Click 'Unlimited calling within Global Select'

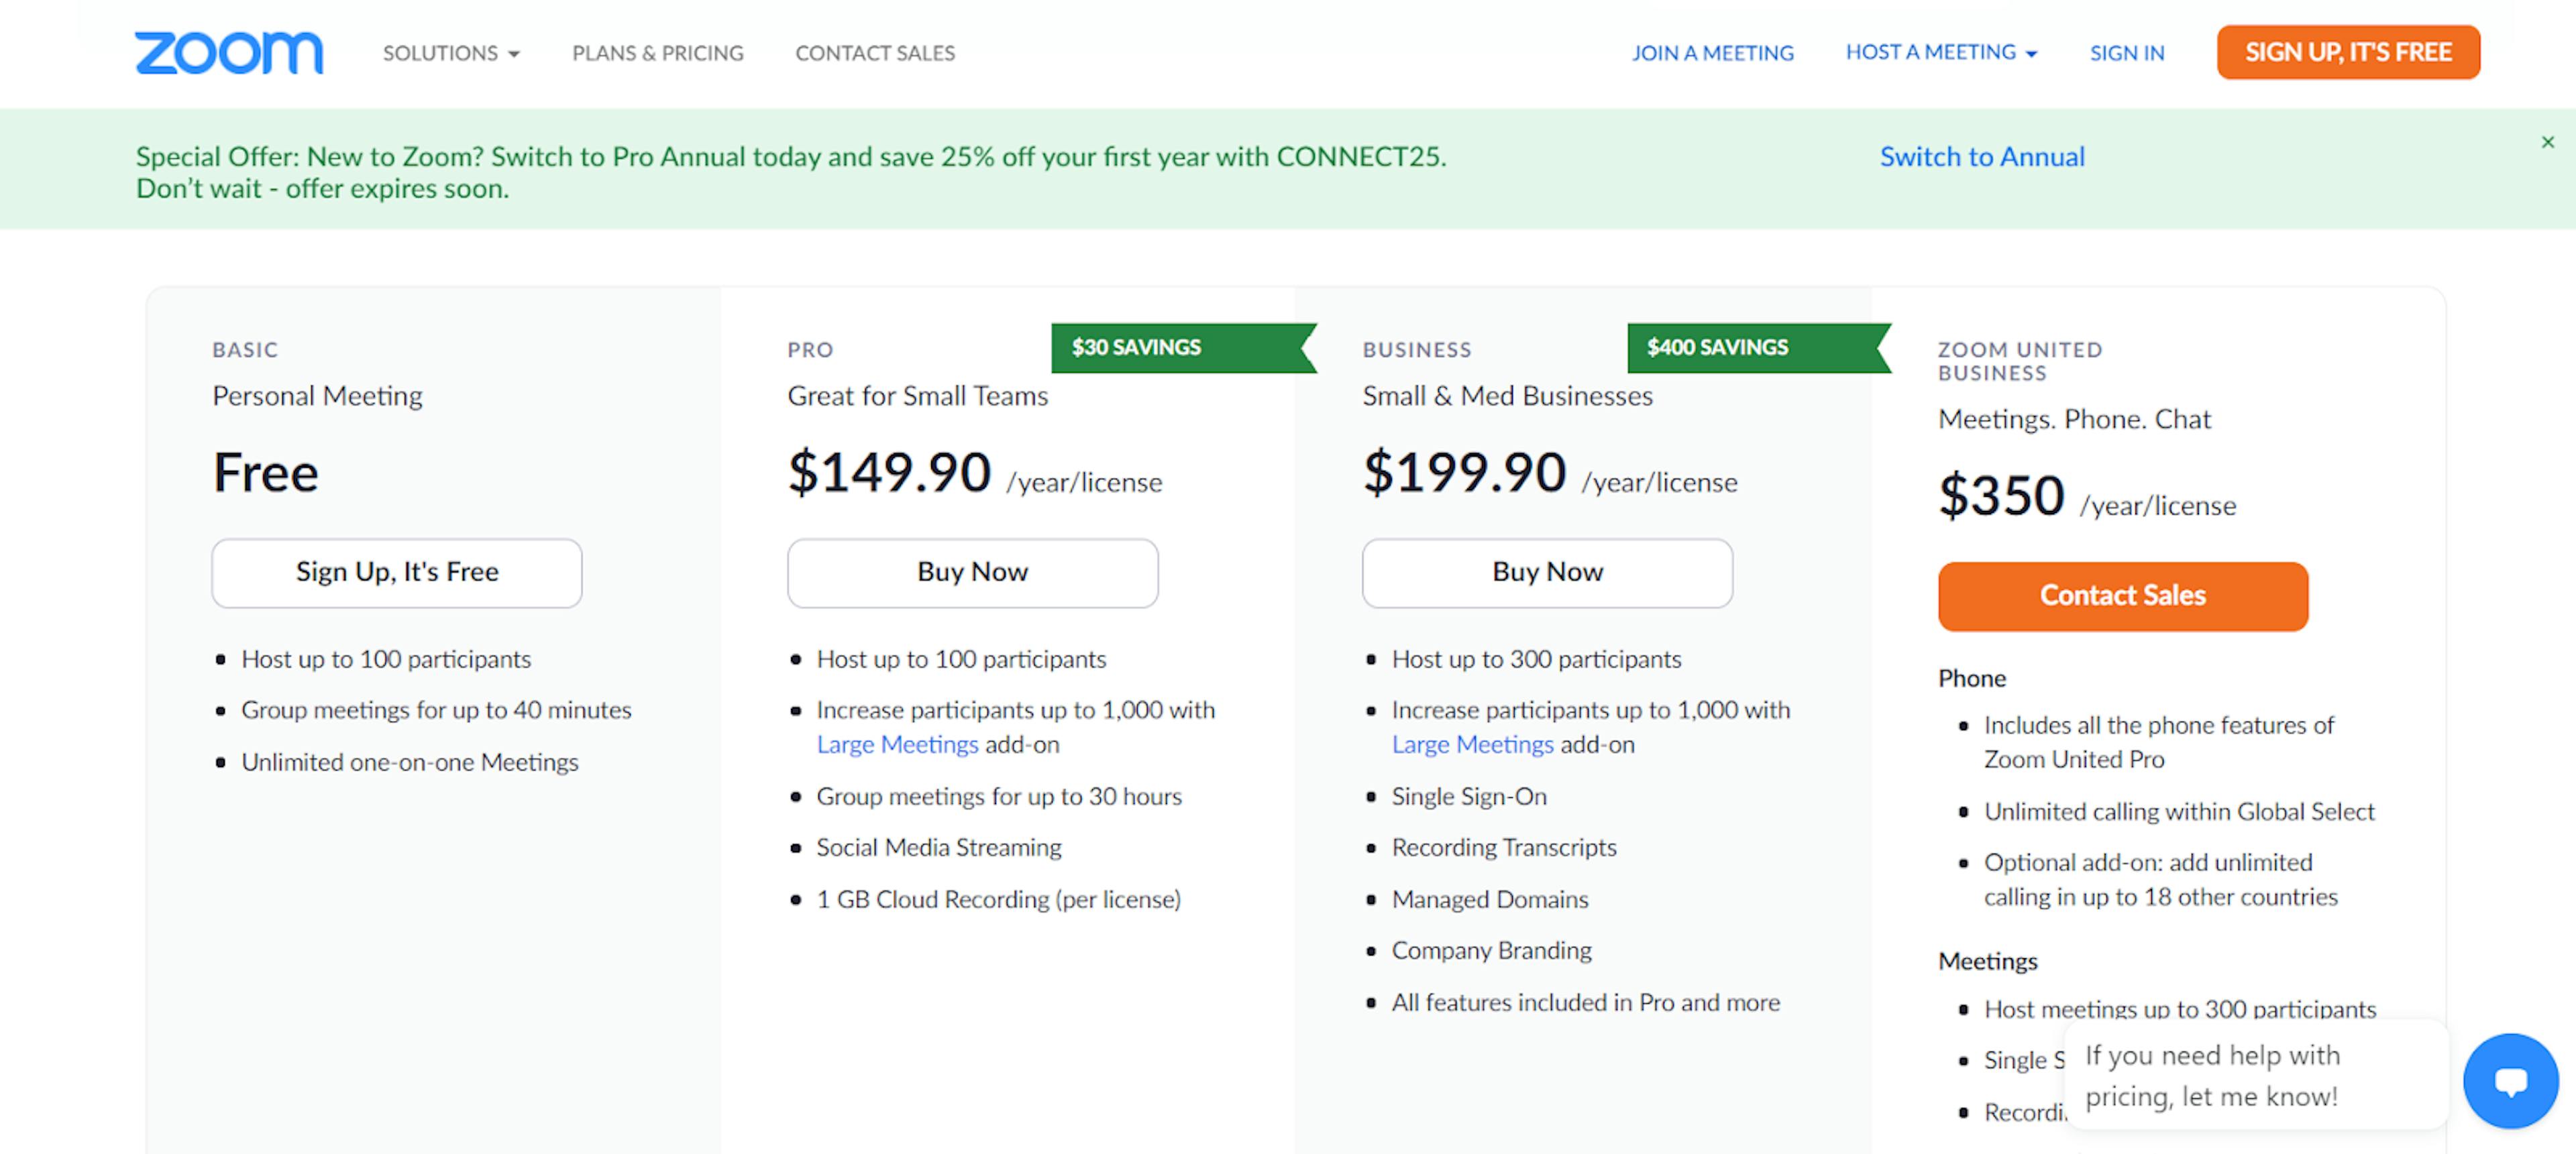(2179, 811)
